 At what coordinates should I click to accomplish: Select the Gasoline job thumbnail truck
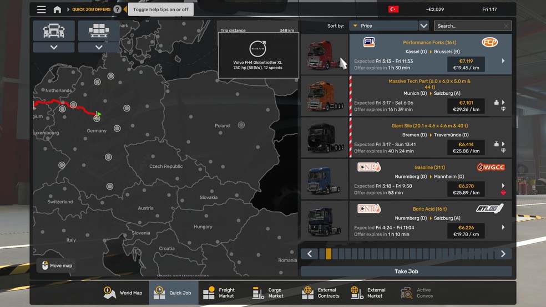[325, 179]
